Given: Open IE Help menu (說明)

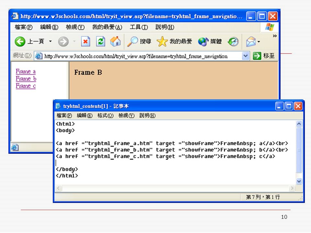Looking at the screenshot, I should click(165, 27).
